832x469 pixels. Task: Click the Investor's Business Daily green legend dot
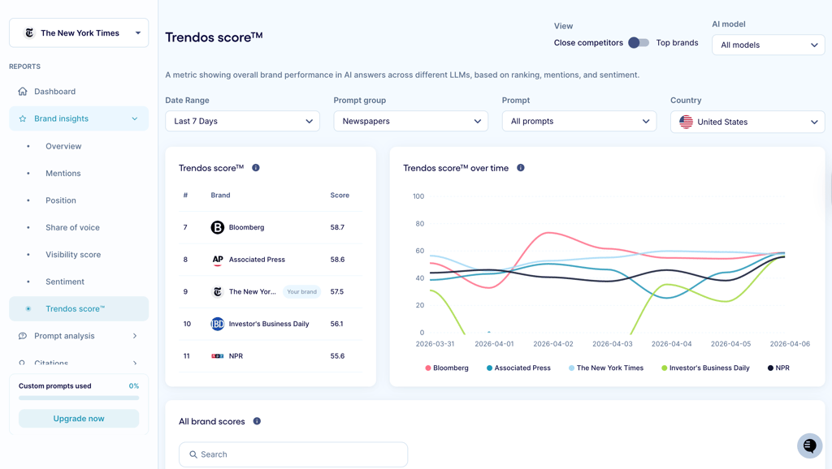(x=665, y=368)
